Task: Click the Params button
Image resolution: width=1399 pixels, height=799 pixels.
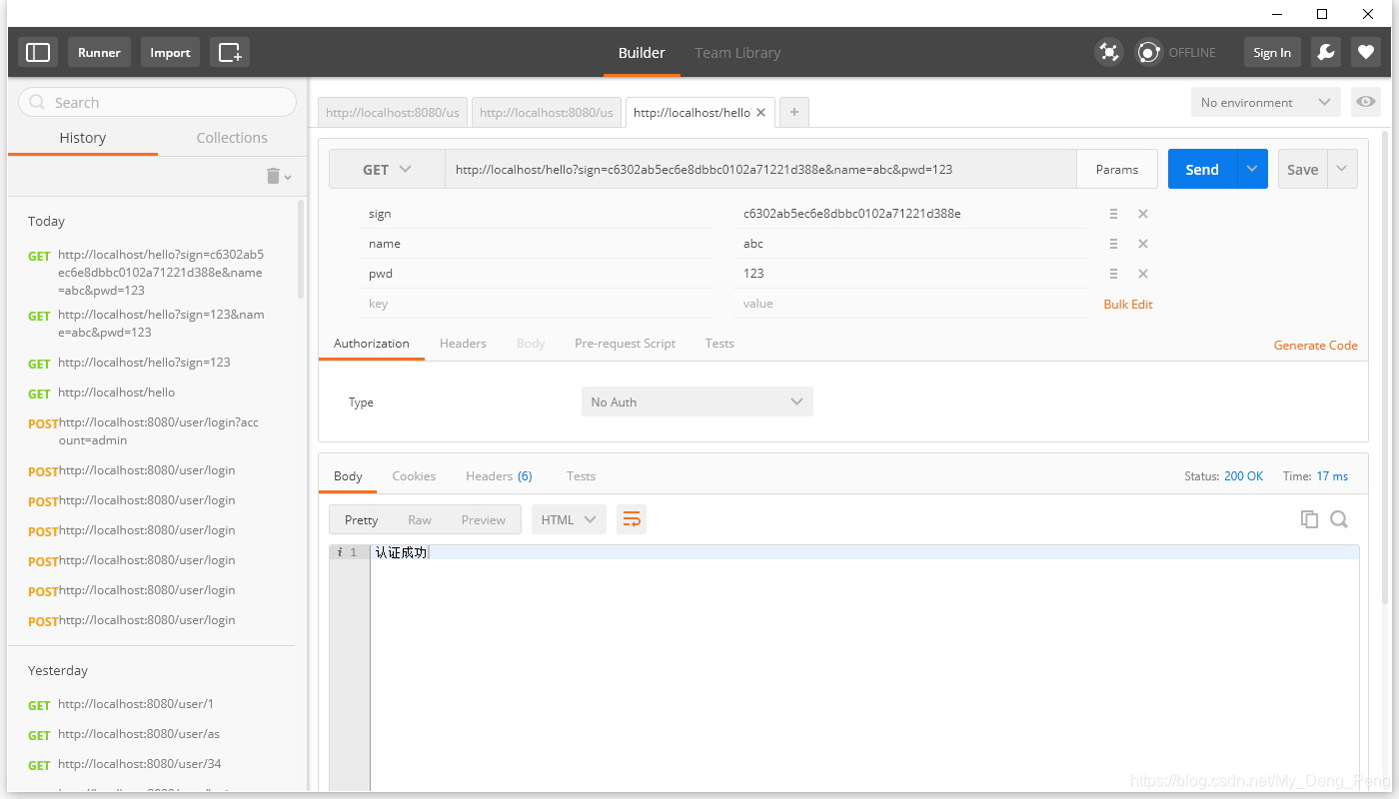Action: click(1117, 170)
